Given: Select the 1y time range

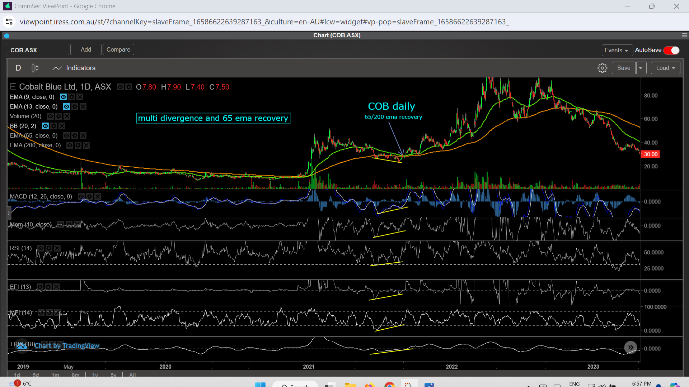Looking at the screenshot, I should 95,375.
